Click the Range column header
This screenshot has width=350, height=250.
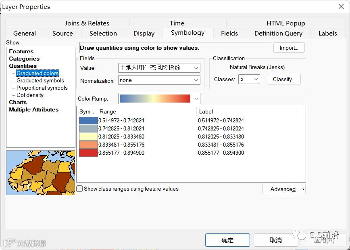(x=147, y=111)
